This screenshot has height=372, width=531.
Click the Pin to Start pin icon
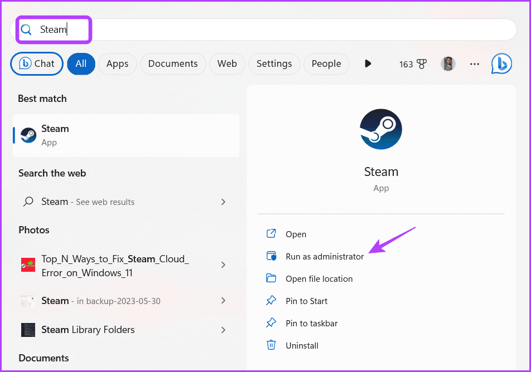pos(271,301)
